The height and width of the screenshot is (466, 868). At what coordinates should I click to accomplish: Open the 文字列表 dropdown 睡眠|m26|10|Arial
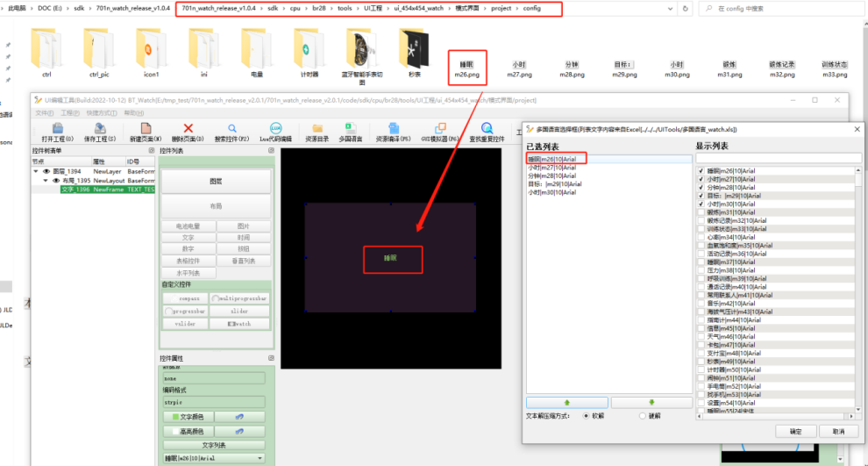point(214,458)
